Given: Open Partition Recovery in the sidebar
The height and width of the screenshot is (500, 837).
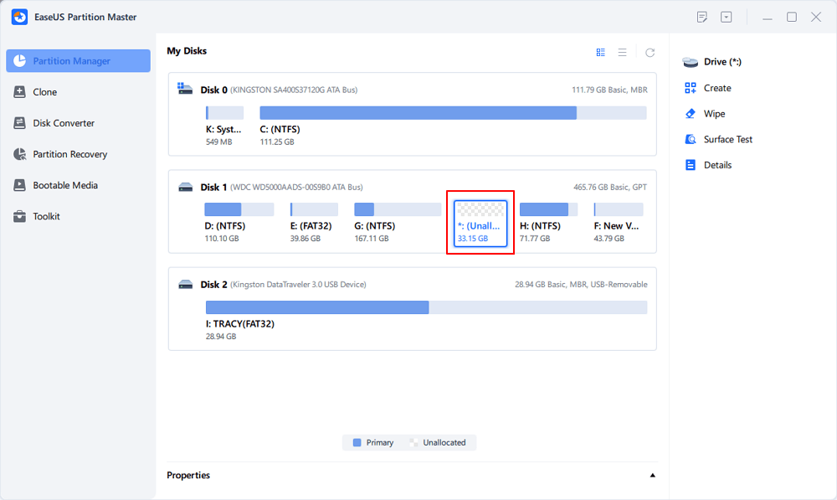Looking at the screenshot, I should pyautogui.click(x=69, y=154).
